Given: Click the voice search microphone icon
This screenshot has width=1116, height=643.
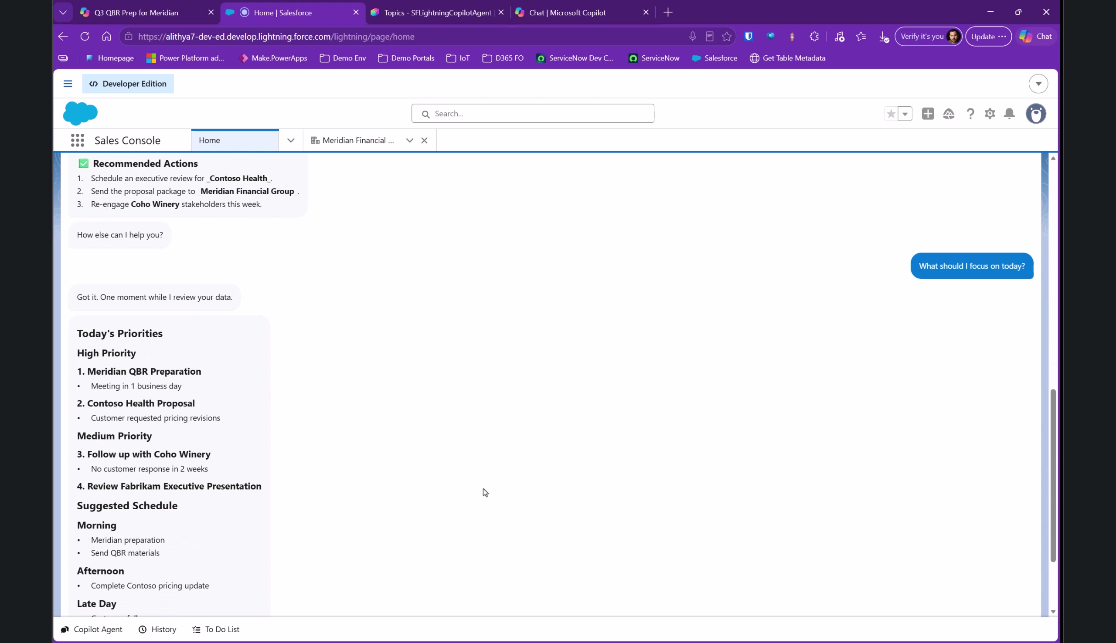Looking at the screenshot, I should tap(692, 37).
